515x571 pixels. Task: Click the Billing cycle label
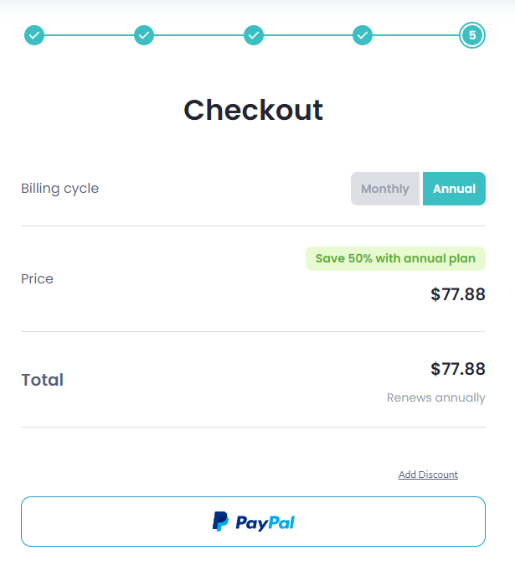(x=59, y=189)
